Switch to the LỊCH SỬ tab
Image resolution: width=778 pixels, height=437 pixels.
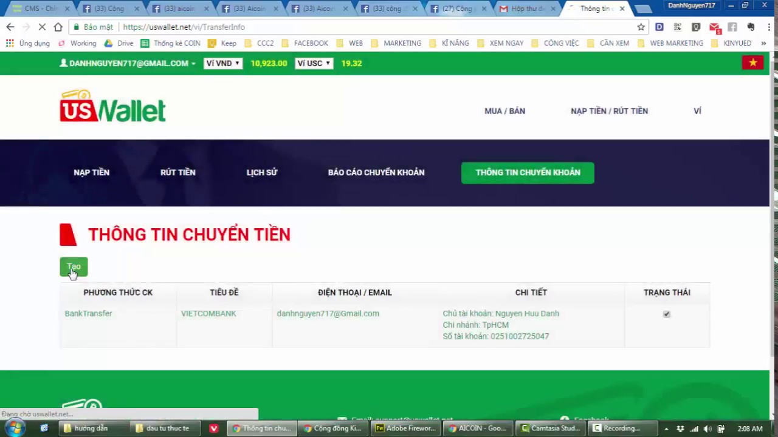tap(262, 172)
